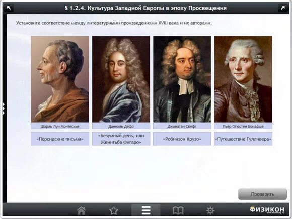Viewport: 292px width, 219px height.
Task: Open the open-book reading icon
Action: click(178, 211)
